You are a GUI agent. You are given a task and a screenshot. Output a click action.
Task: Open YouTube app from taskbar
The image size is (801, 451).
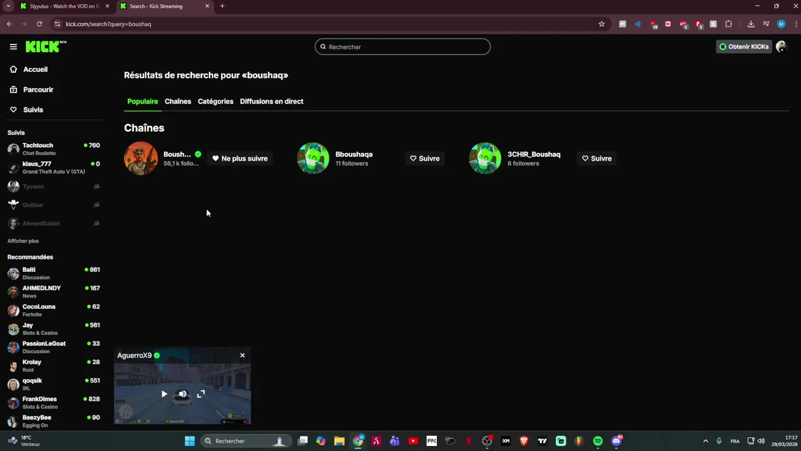point(413,441)
